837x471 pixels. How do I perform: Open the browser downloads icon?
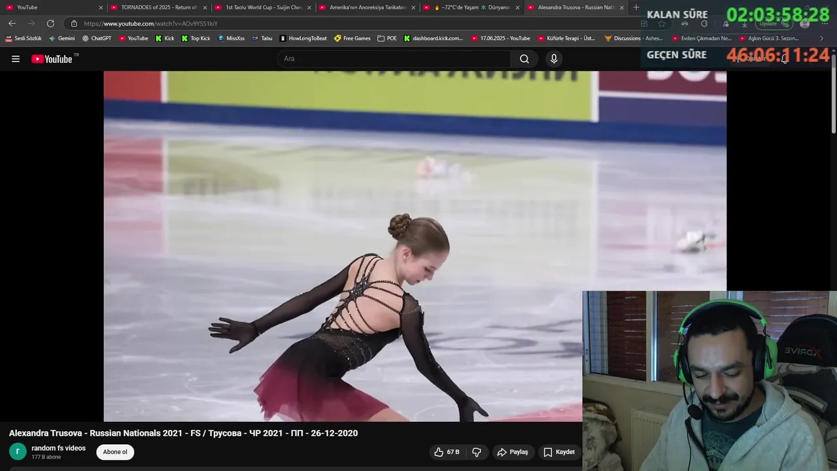[744, 24]
